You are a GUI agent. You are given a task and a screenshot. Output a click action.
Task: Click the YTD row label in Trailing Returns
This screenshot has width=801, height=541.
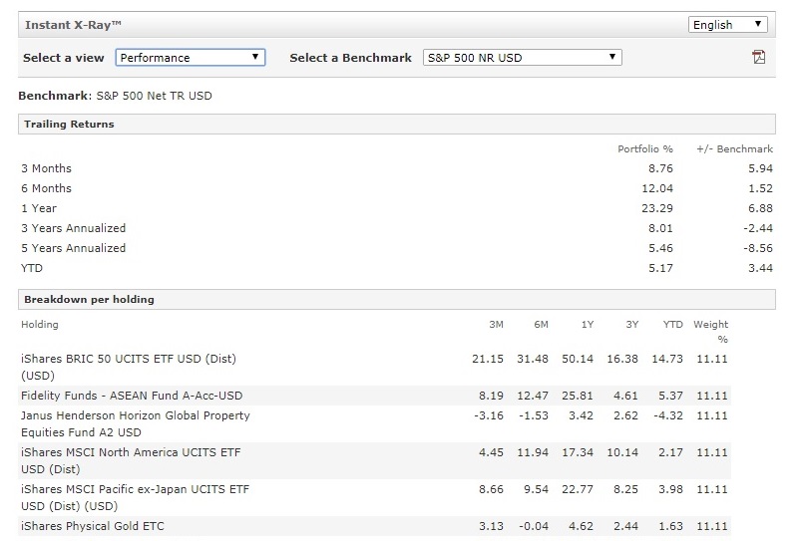pos(32,268)
